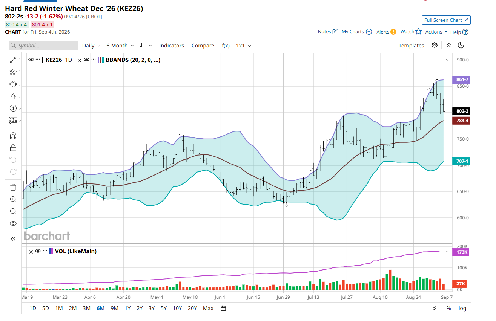This screenshot has height=321, width=496.
Task: Zoom in using the magnifier plus icon
Action: (13, 199)
